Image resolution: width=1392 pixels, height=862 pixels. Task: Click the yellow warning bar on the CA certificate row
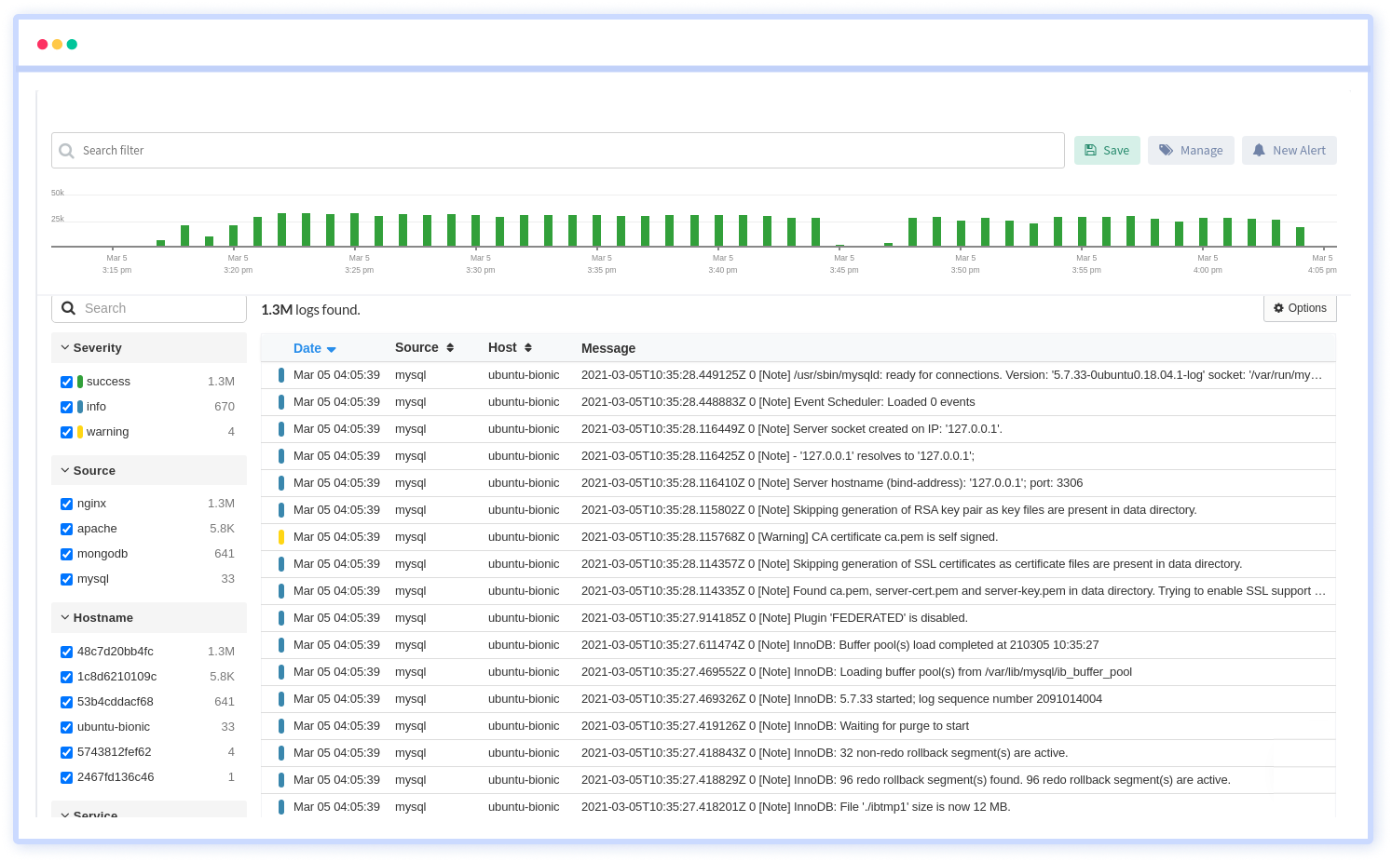(x=282, y=536)
